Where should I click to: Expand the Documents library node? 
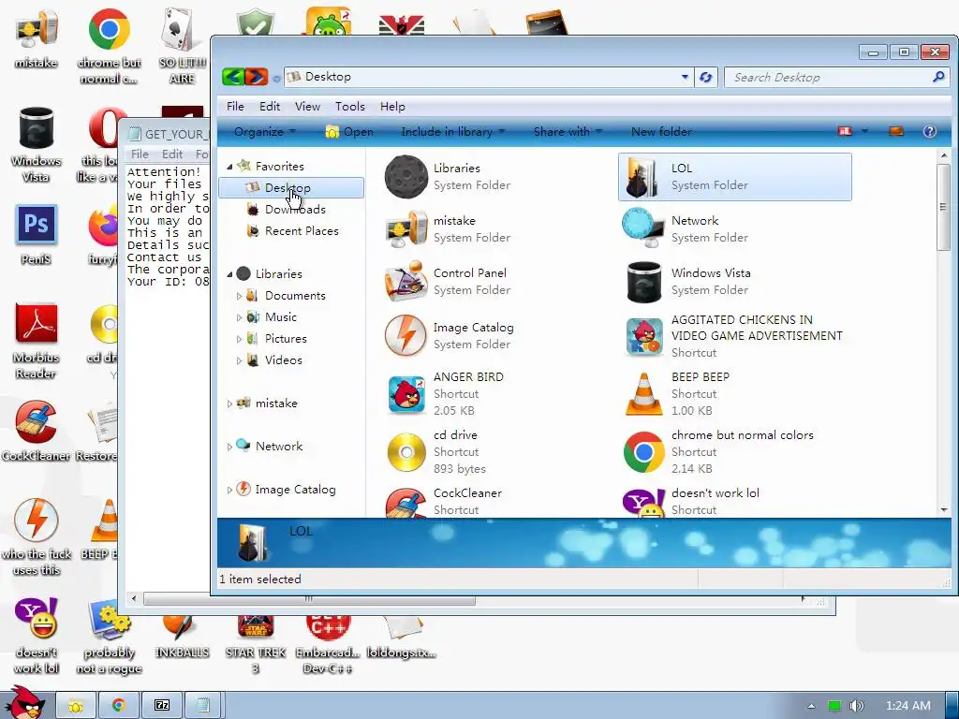pyautogui.click(x=239, y=296)
